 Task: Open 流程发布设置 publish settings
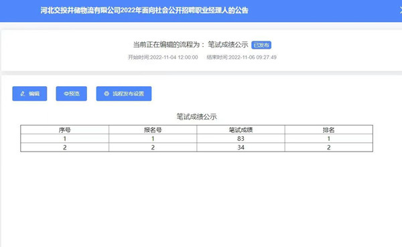point(124,93)
